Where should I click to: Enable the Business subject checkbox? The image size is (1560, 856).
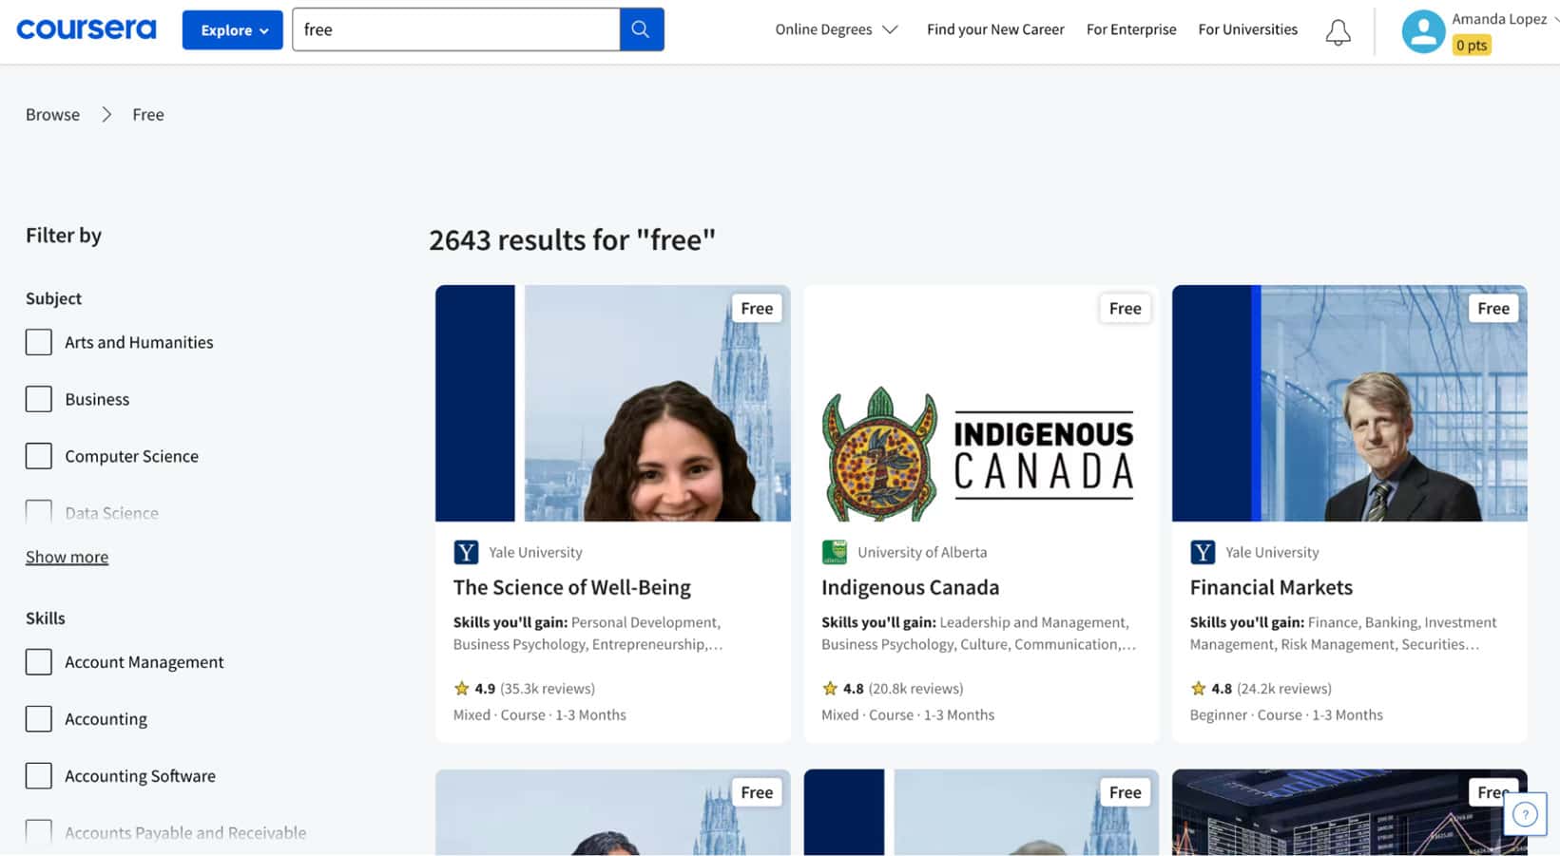(39, 399)
